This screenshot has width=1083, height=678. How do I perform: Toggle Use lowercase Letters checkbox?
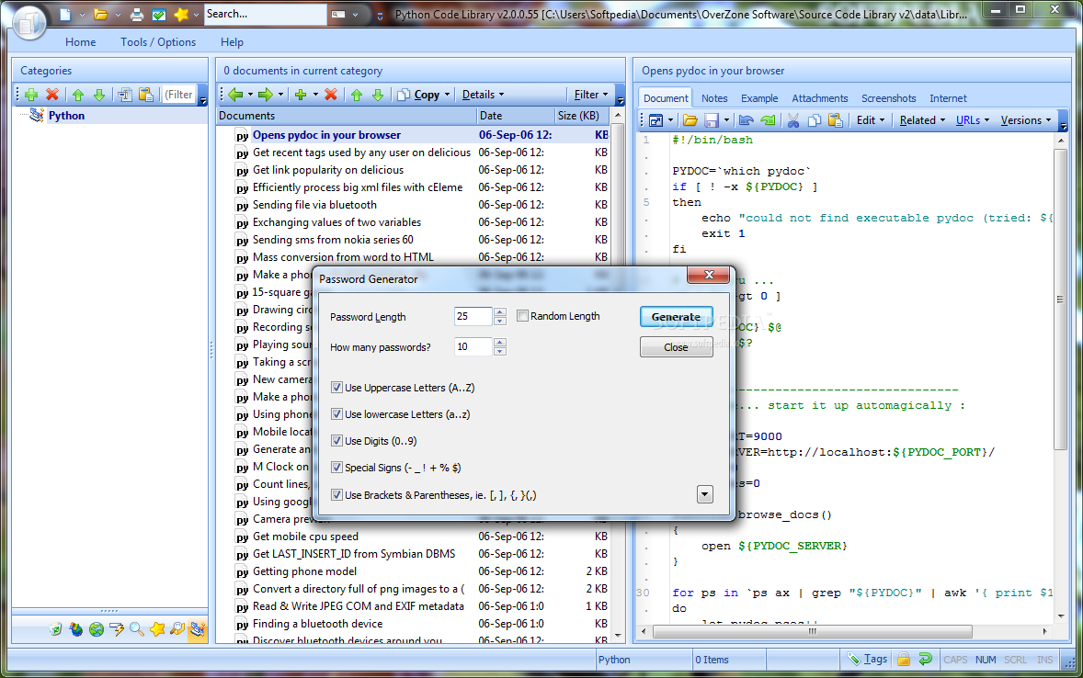[337, 414]
